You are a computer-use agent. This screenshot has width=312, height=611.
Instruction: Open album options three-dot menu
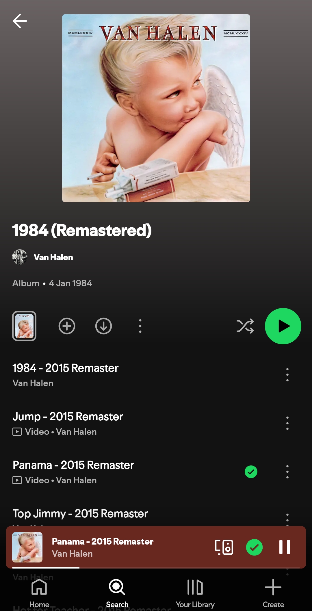pos(140,326)
